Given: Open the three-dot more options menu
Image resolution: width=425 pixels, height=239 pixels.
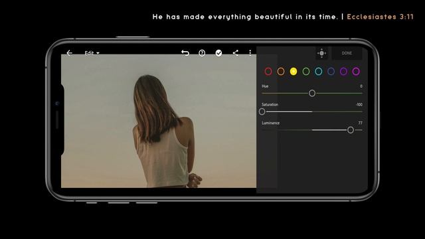Looking at the screenshot, I should coord(250,53).
